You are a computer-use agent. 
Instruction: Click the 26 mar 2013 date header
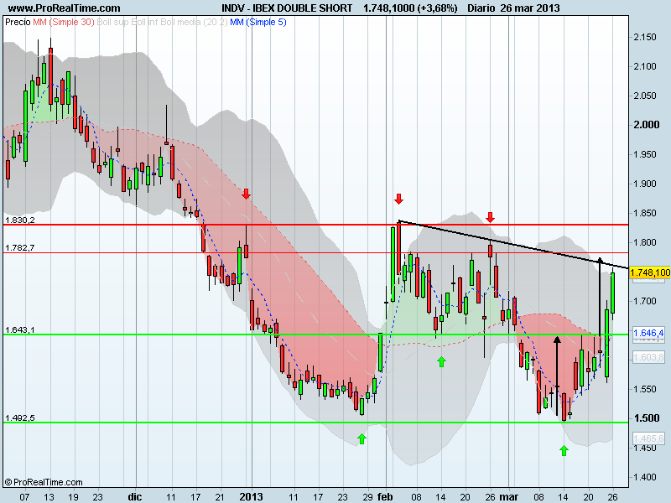[530, 8]
